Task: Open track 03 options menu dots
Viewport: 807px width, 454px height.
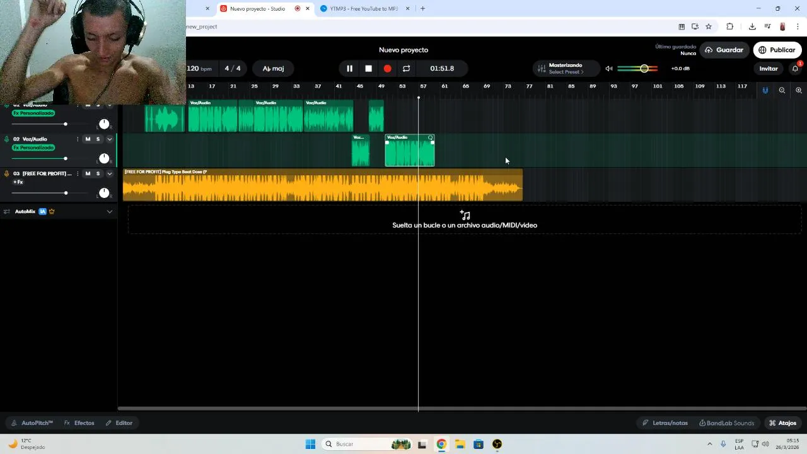Action: [78, 173]
